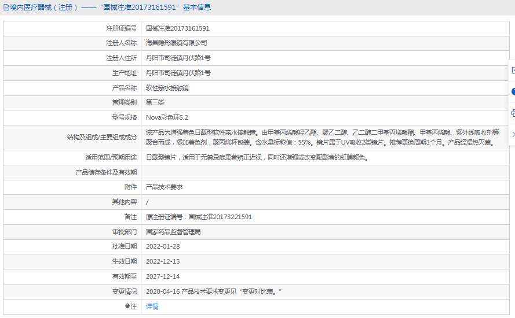
Task: Click the top icon in the right floating sidebar
Action: coord(513,71)
